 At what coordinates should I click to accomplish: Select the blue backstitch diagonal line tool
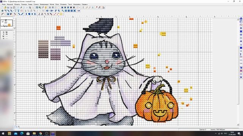point(19,14)
